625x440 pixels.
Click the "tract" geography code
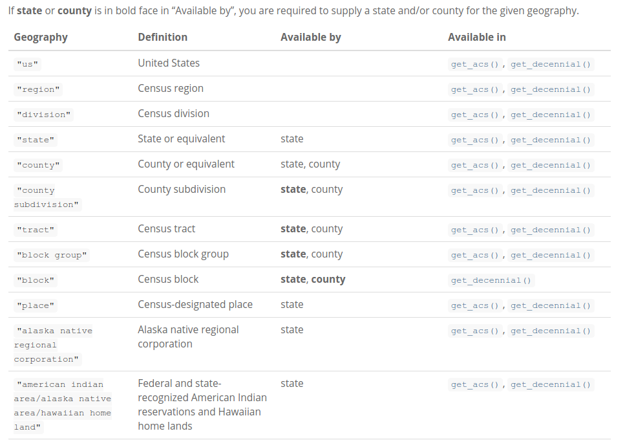[x=36, y=230]
